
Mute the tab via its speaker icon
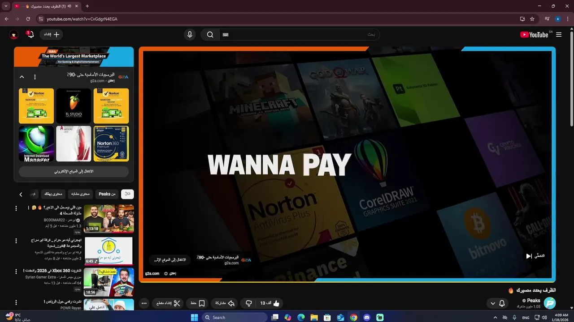[x=69, y=6]
